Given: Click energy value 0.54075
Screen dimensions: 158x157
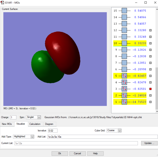Looking at the screenshot, I should click(140, 10).
